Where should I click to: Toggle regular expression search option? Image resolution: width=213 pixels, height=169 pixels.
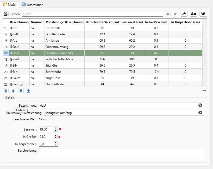(184, 14)
